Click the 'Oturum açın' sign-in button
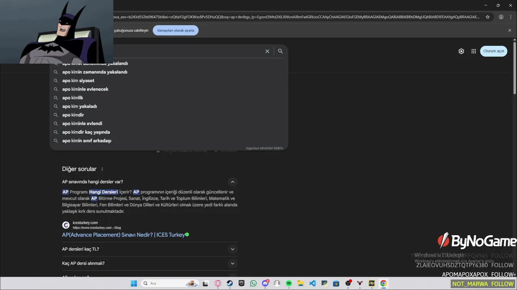 click(494, 51)
